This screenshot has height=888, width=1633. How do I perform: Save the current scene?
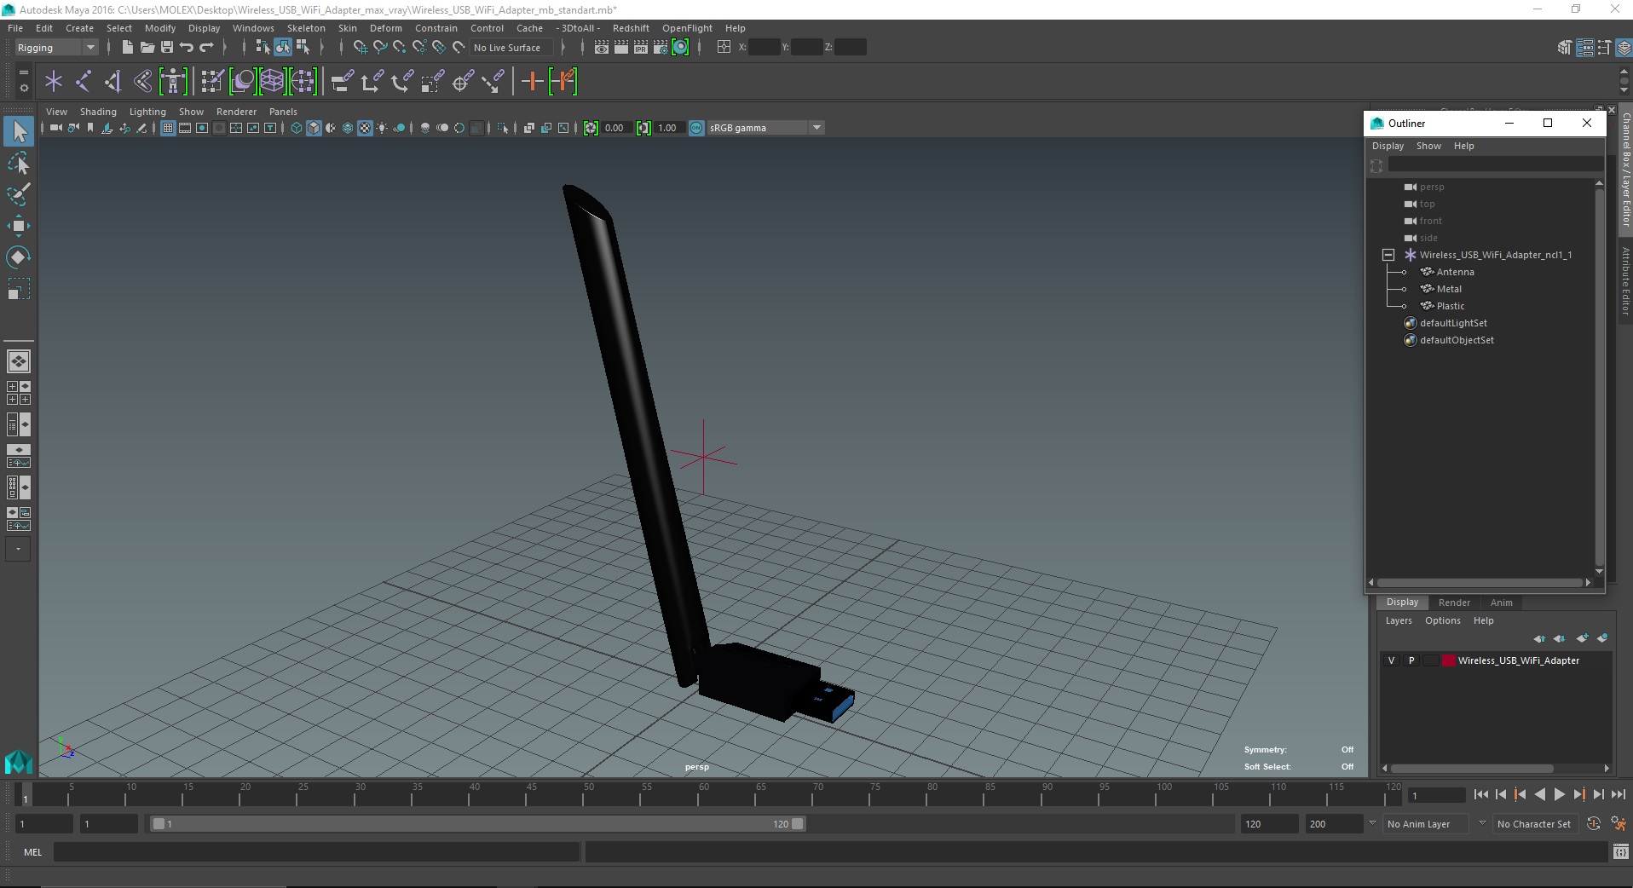point(166,48)
